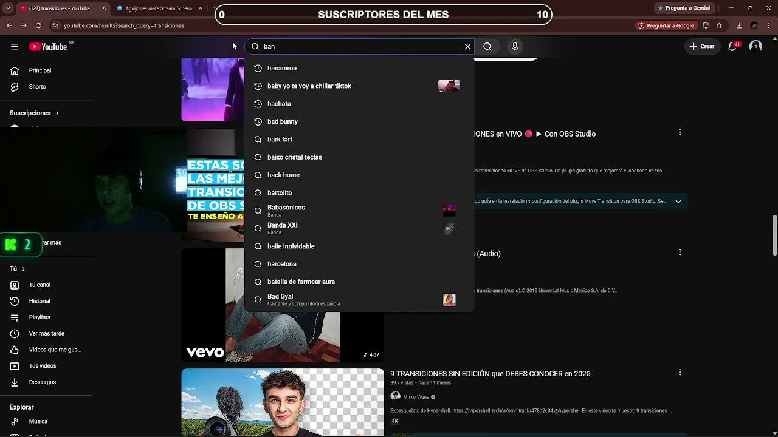
Task: Open the Chrome three-dot menu
Action: tap(769, 25)
